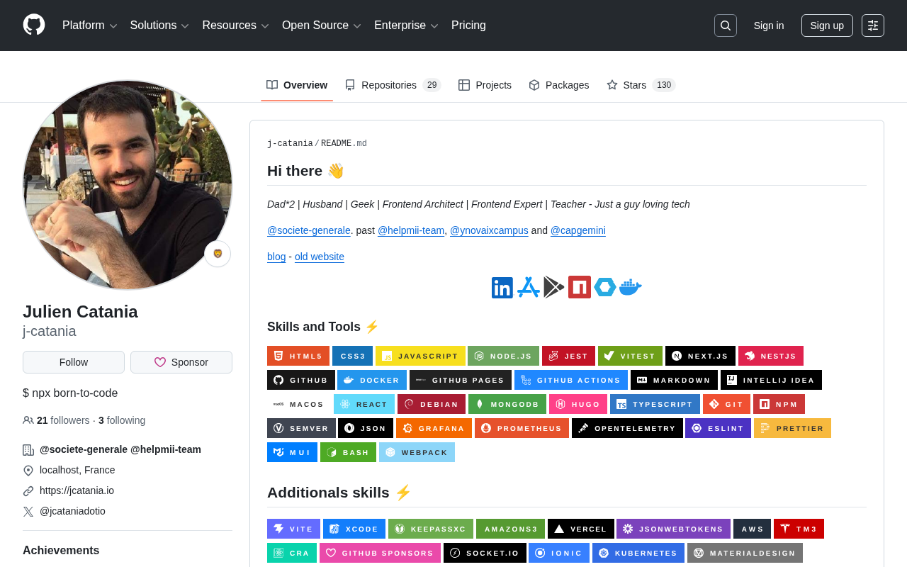Click the Sponsor button

pos(181,362)
